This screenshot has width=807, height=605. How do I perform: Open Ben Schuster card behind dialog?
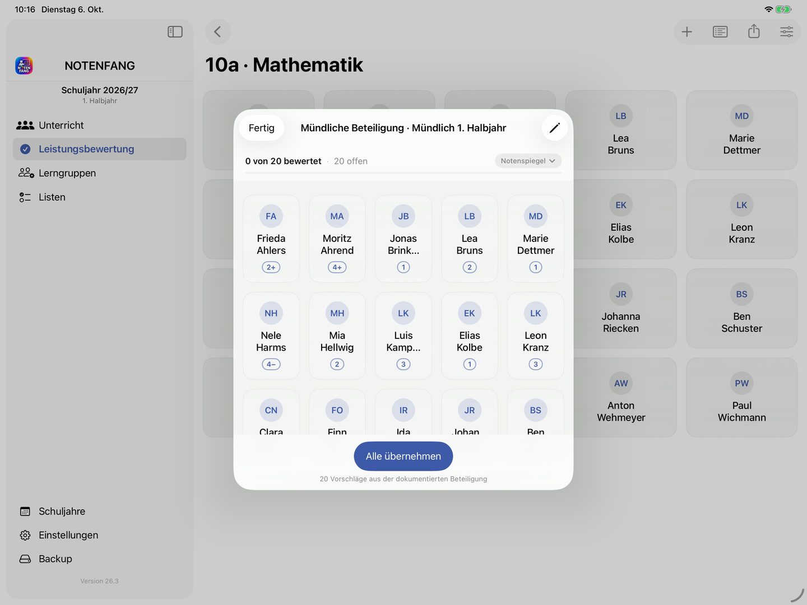click(742, 308)
